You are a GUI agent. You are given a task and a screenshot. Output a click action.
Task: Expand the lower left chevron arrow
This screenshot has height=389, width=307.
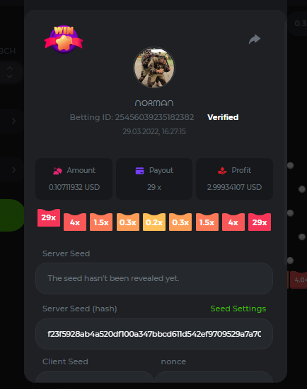pyautogui.click(x=13, y=169)
